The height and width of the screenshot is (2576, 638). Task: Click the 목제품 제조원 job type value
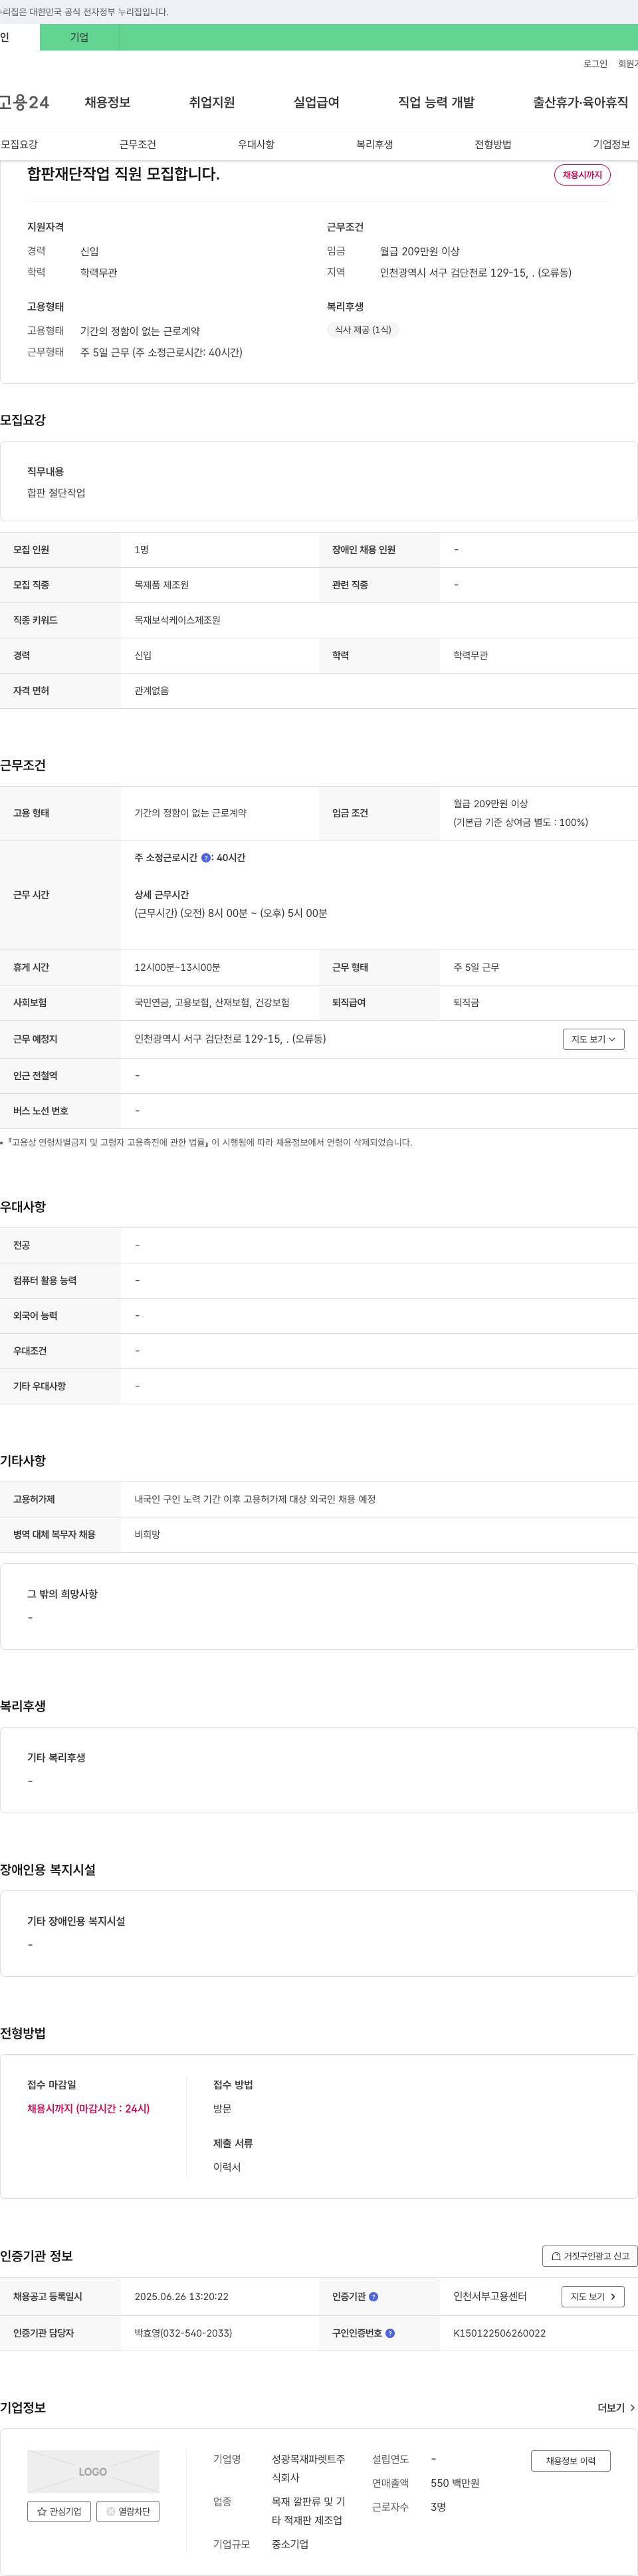click(161, 585)
